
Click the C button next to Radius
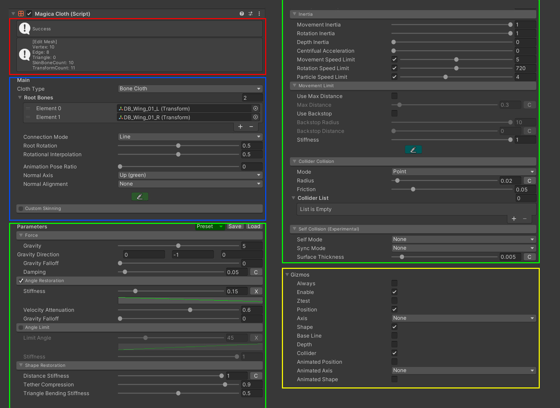(530, 181)
